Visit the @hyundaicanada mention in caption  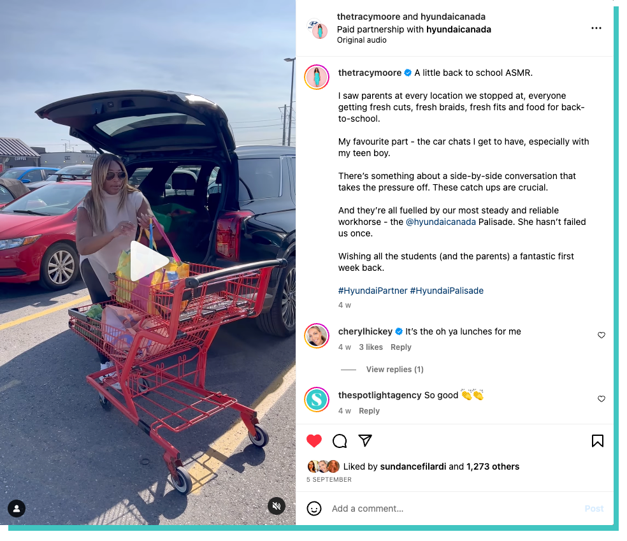(x=441, y=222)
